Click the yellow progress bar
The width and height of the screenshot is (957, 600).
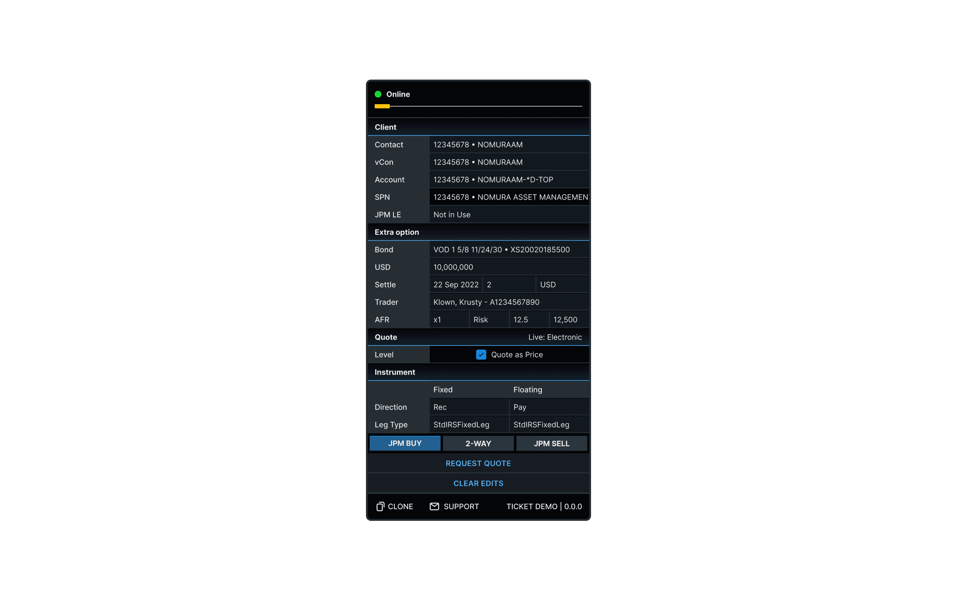click(382, 106)
